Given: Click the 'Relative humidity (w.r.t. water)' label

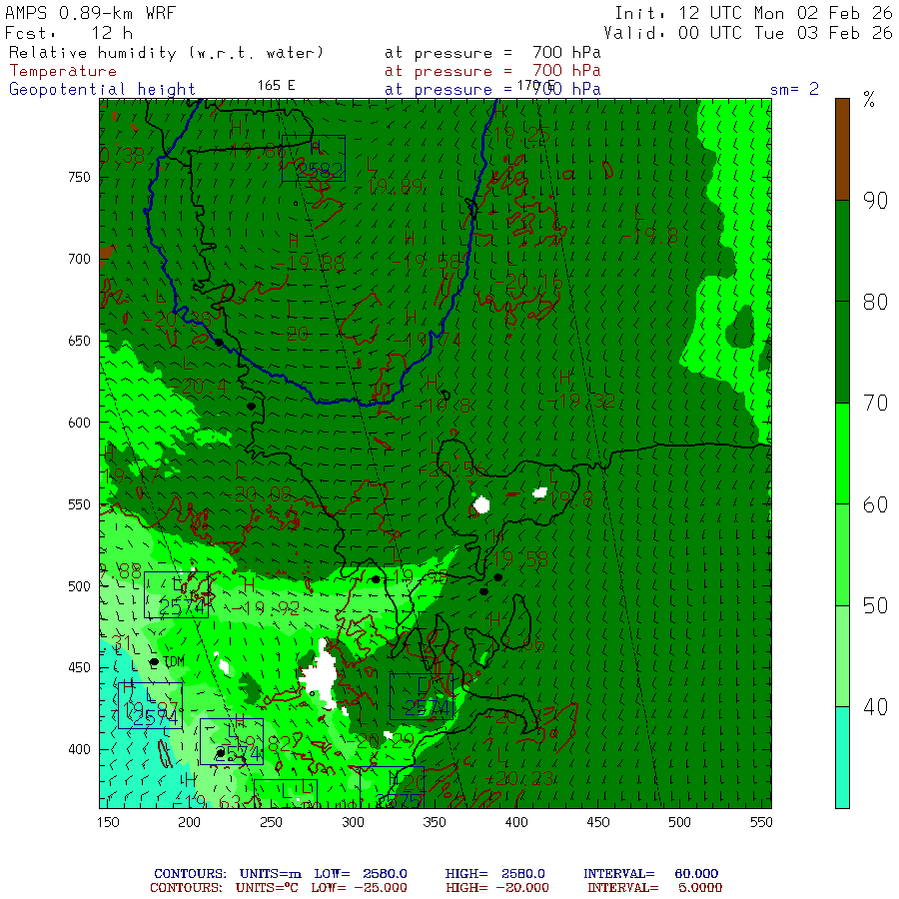Looking at the screenshot, I should (x=166, y=53).
